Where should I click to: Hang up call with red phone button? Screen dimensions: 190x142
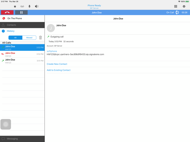click(7, 12)
